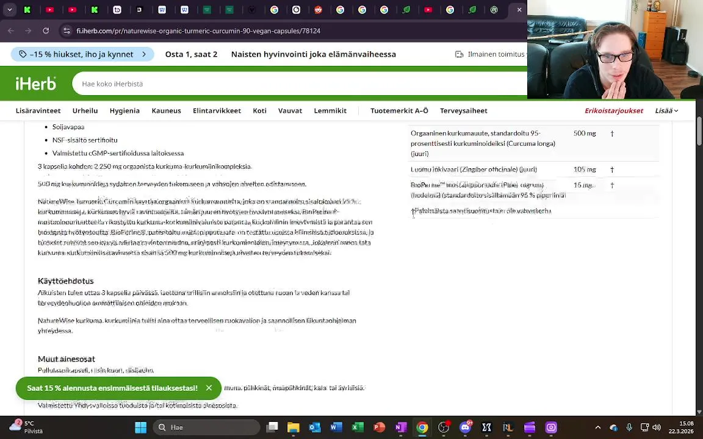
Task: Click the 'Soijavapaa' bullet item
Action: point(68,127)
